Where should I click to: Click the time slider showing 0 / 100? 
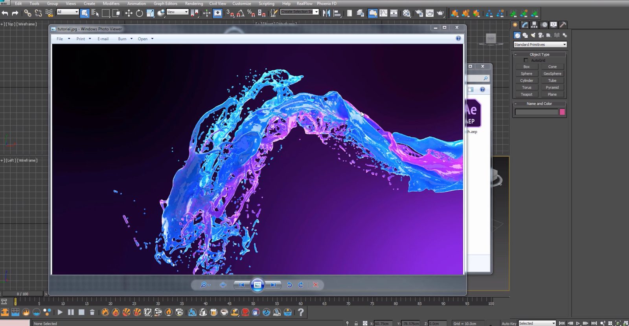(x=22, y=294)
